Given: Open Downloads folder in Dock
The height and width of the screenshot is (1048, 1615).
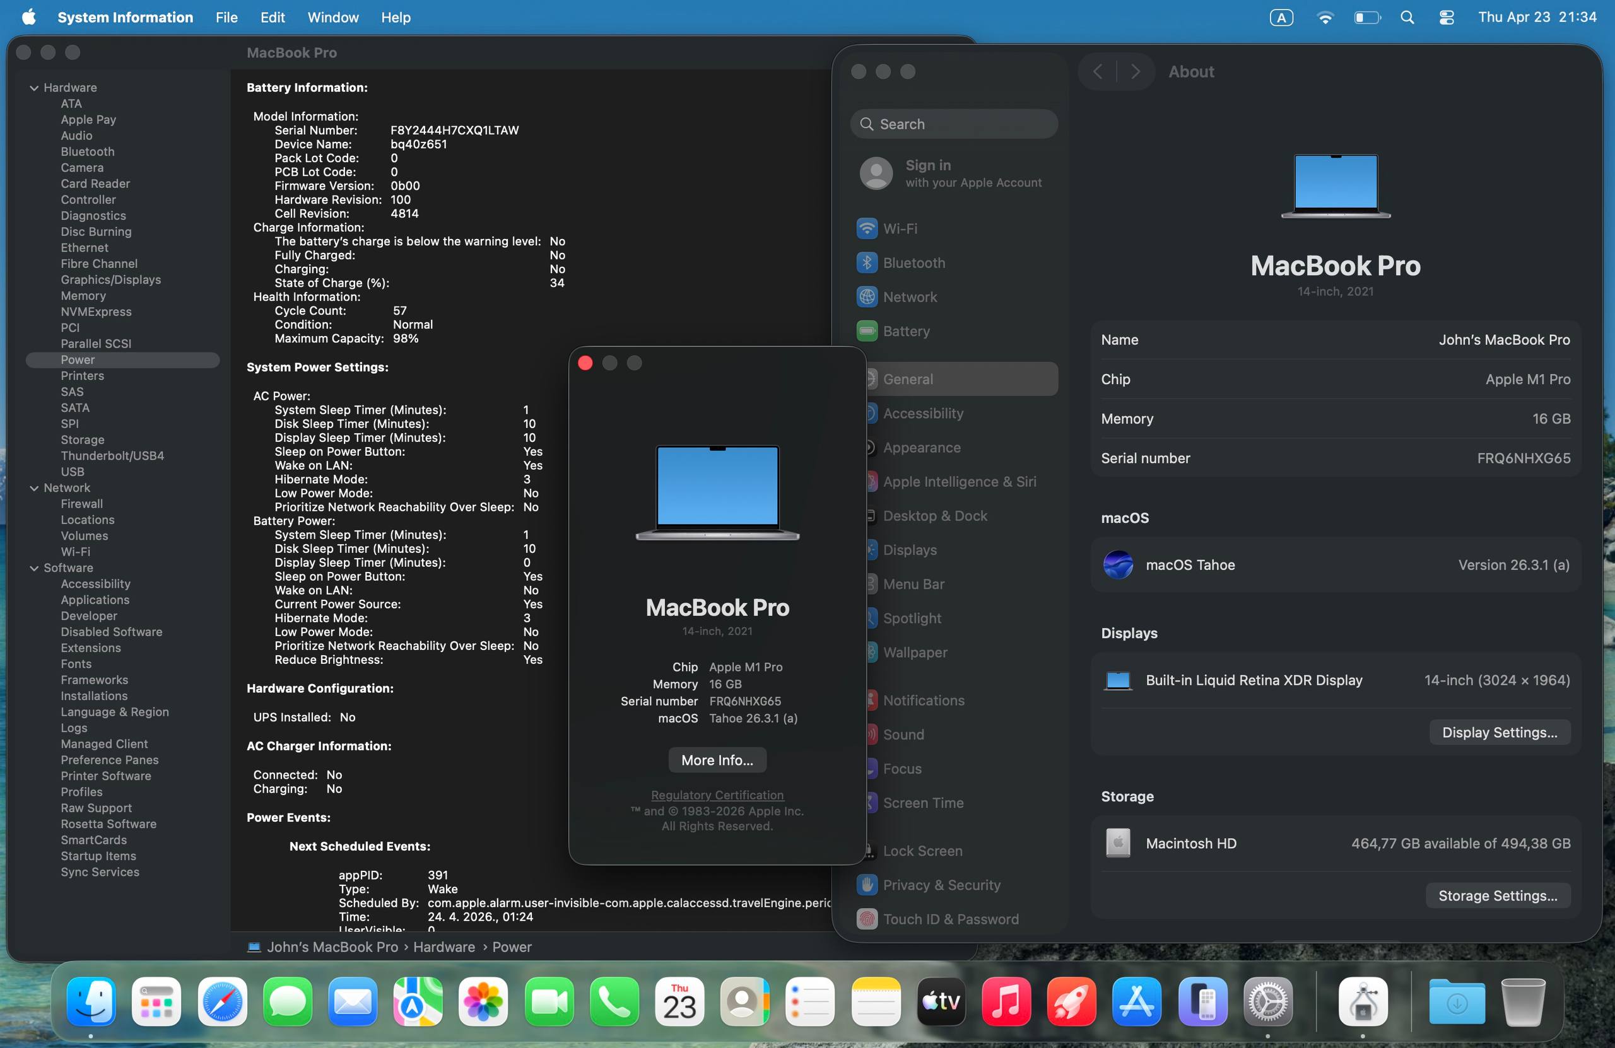Looking at the screenshot, I should (x=1457, y=1001).
